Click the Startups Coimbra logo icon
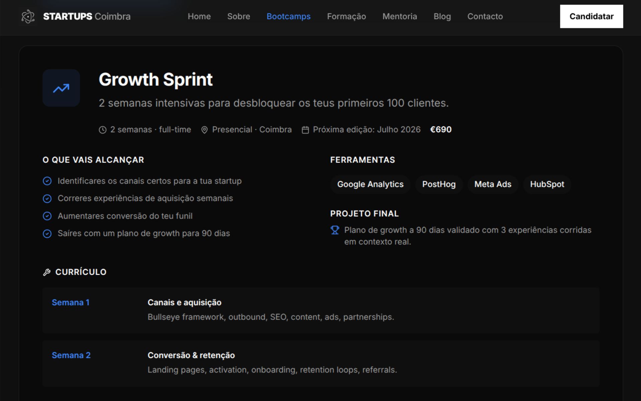Viewport: 641px width, 401px height. click(x=28, y=16)
